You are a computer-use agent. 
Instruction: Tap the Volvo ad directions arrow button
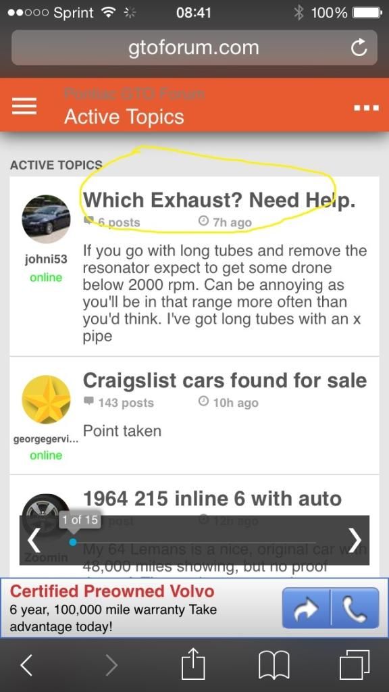coord(307,608)
